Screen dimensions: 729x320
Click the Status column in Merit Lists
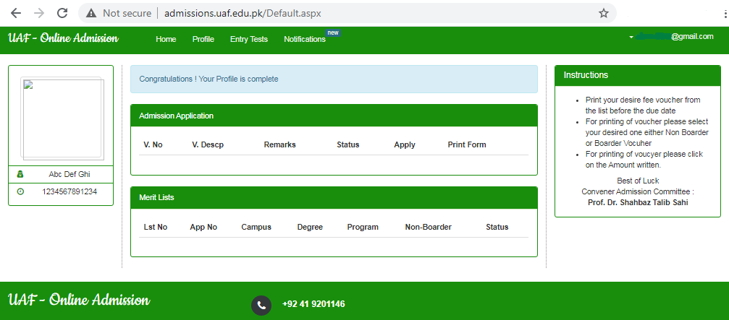pyautogui.click(x=497, y=228)
